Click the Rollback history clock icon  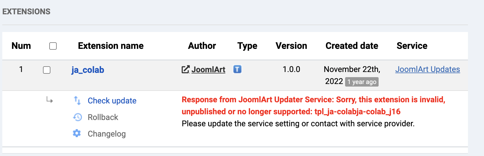tap(77, 117)
